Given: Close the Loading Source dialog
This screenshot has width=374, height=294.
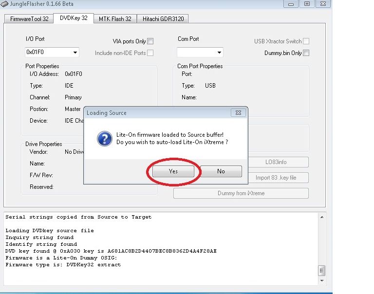Looking at the screenshot, I should (237, 113).
